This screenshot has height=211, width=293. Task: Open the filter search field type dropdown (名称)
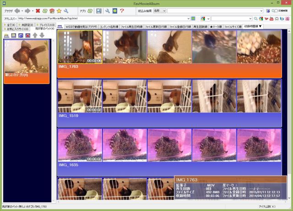pos(160,11)
